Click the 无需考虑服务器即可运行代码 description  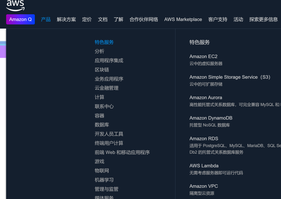216,173
